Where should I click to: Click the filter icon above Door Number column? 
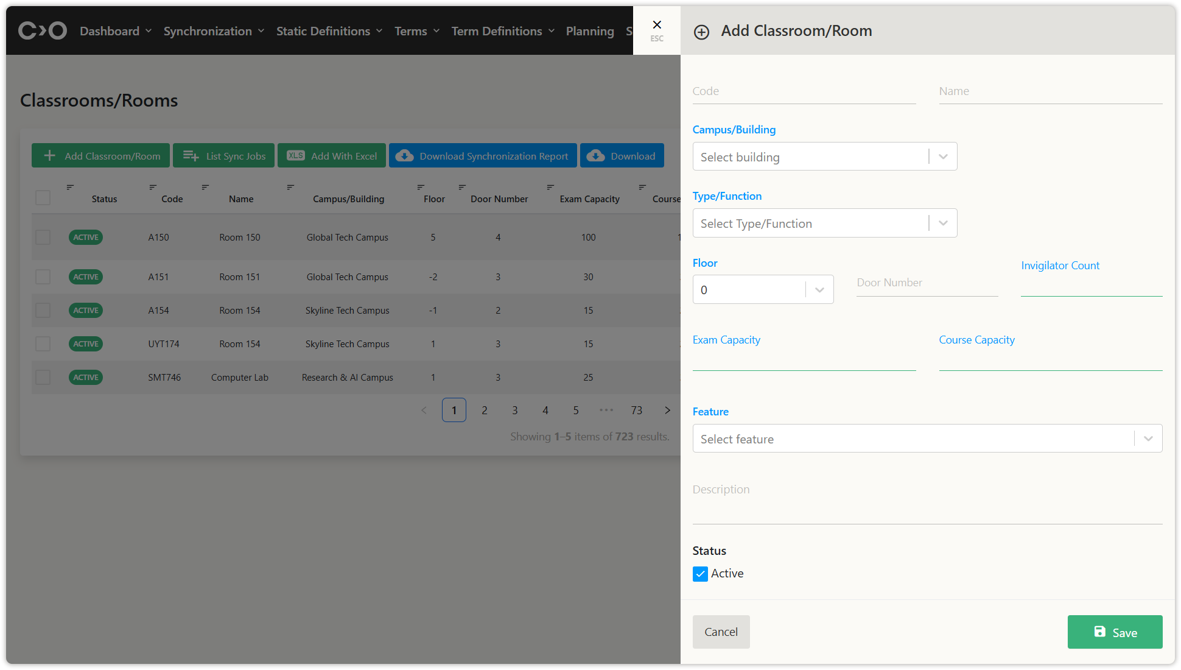pos(462,187)
